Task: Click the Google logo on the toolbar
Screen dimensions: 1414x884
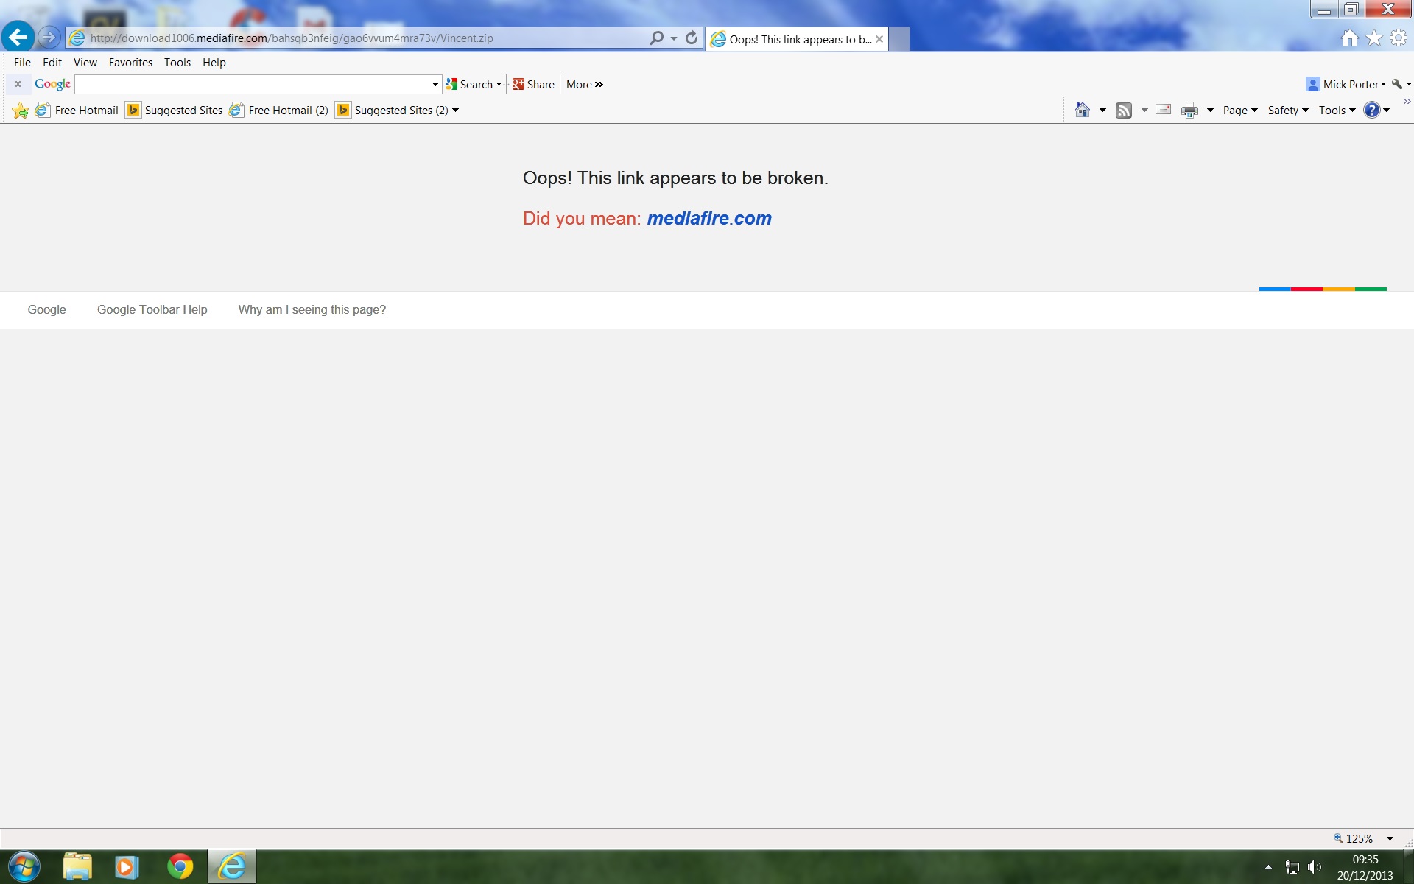Action: 52,84
